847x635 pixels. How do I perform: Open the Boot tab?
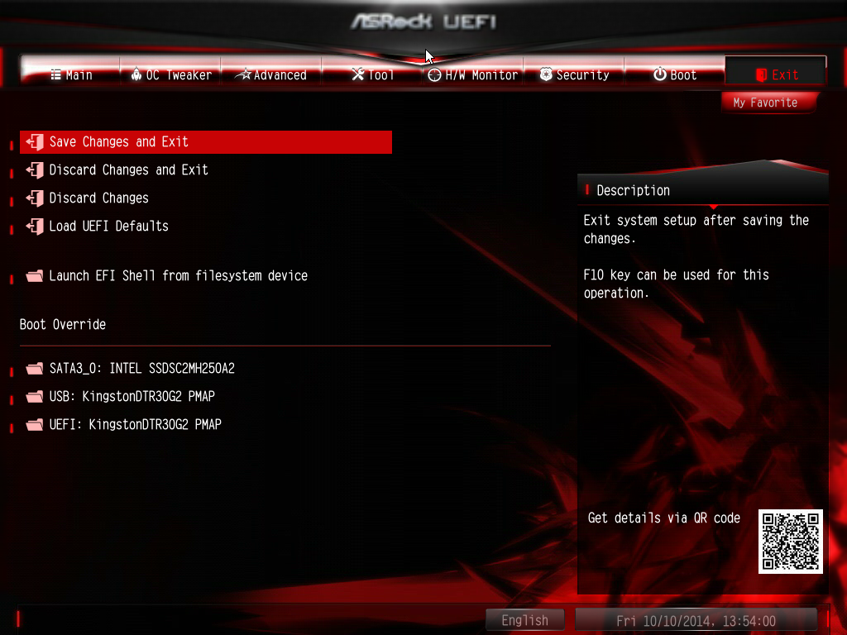coord(674,74)
